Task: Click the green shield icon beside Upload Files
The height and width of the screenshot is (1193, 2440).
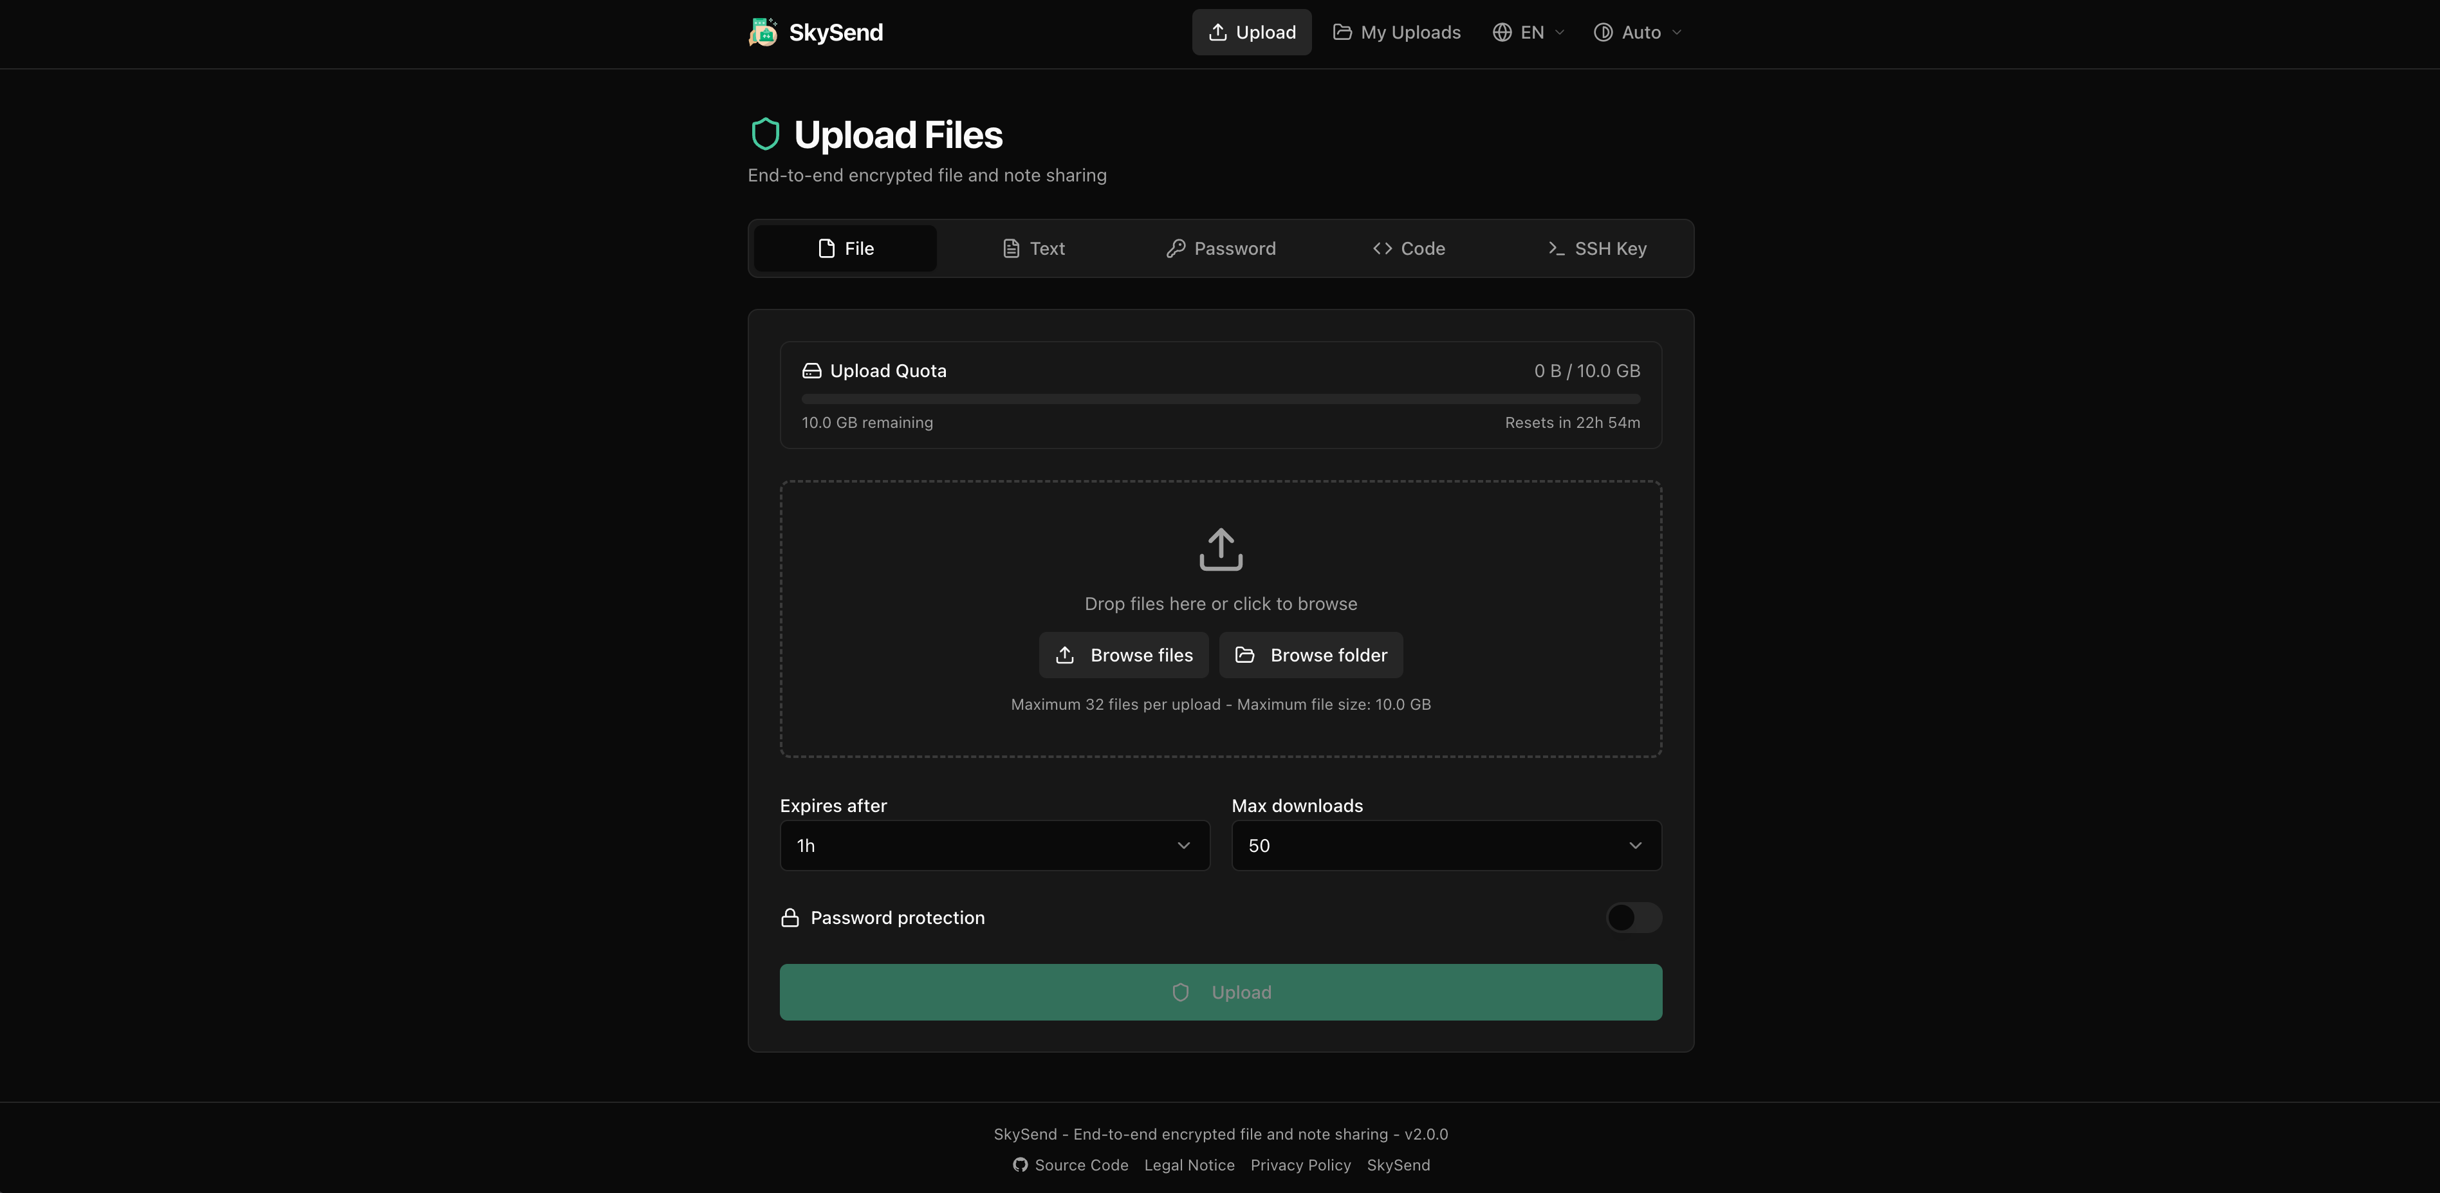Action: [x=765, y=134]
